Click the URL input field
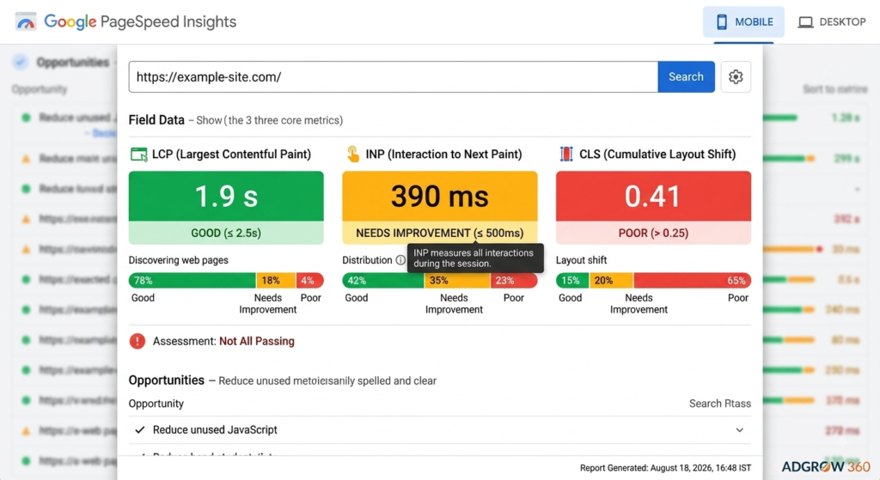880x480 pixels. point(394,76)
